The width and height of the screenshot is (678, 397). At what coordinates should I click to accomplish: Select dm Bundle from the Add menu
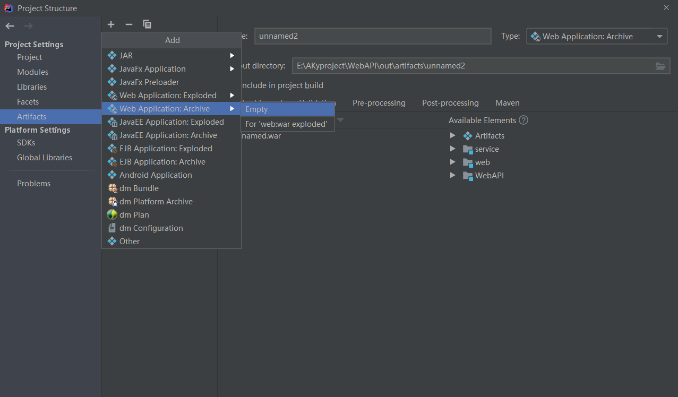(139, 188)
